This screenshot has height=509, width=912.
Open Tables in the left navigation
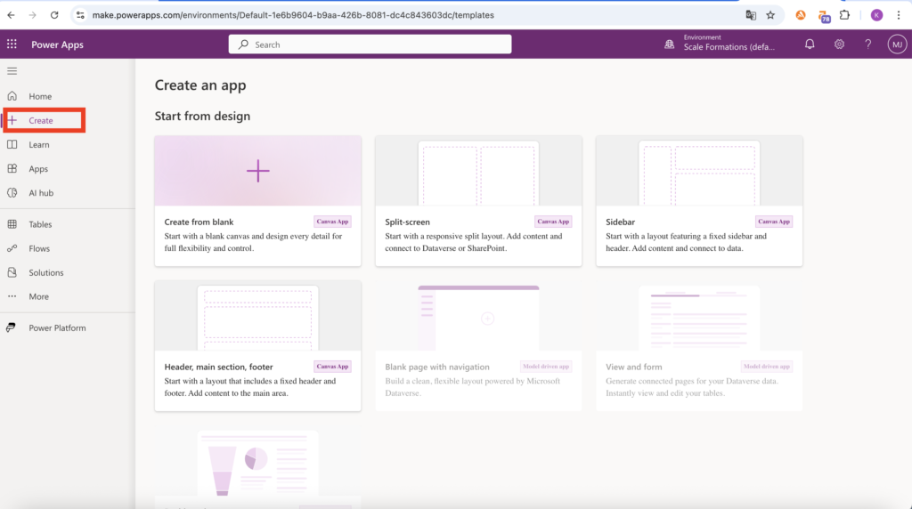coord(40,225)
